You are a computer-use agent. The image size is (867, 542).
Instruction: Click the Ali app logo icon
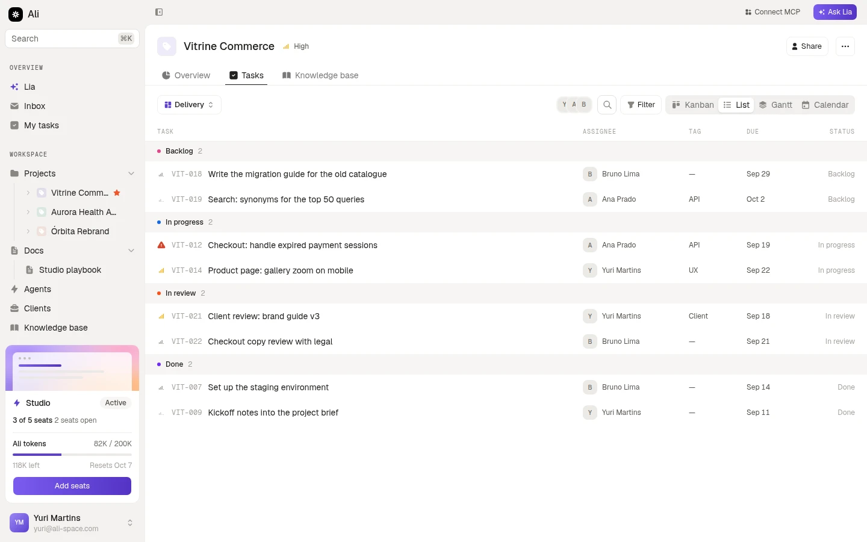pyautogui.click(x=16, y=14)
